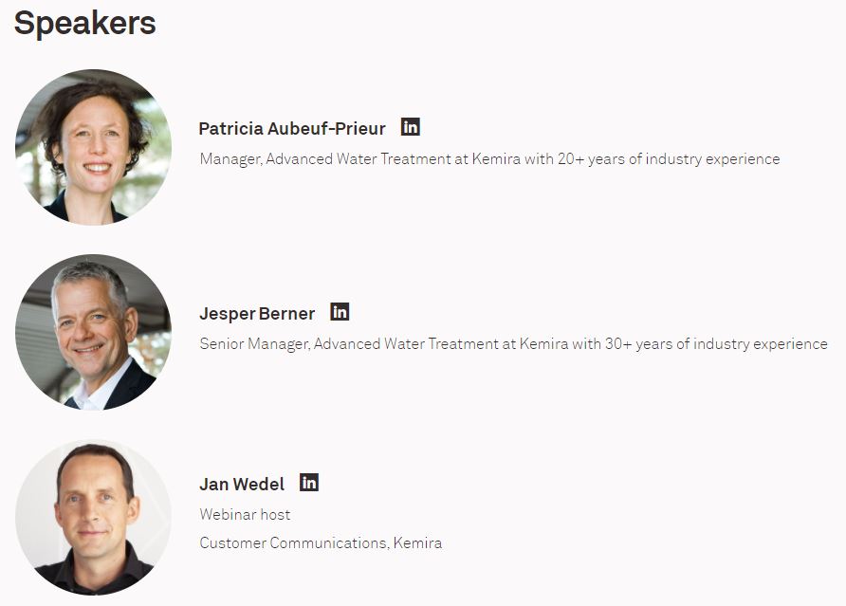Click the text "30+ years of industry experience"

click(716, 344)
